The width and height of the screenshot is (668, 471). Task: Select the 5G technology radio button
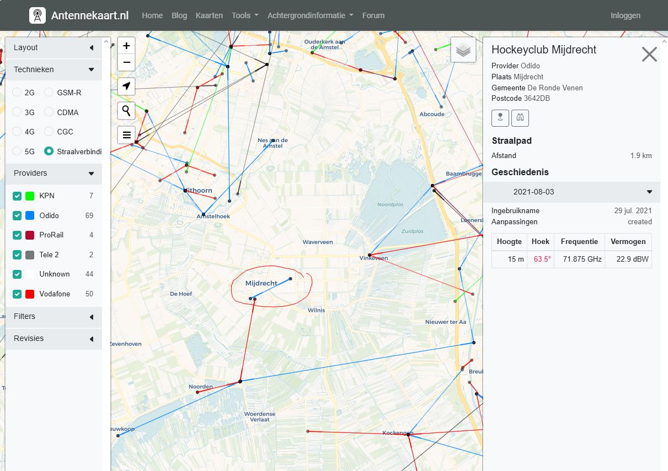pyautogui.click(x=17, y=151)
